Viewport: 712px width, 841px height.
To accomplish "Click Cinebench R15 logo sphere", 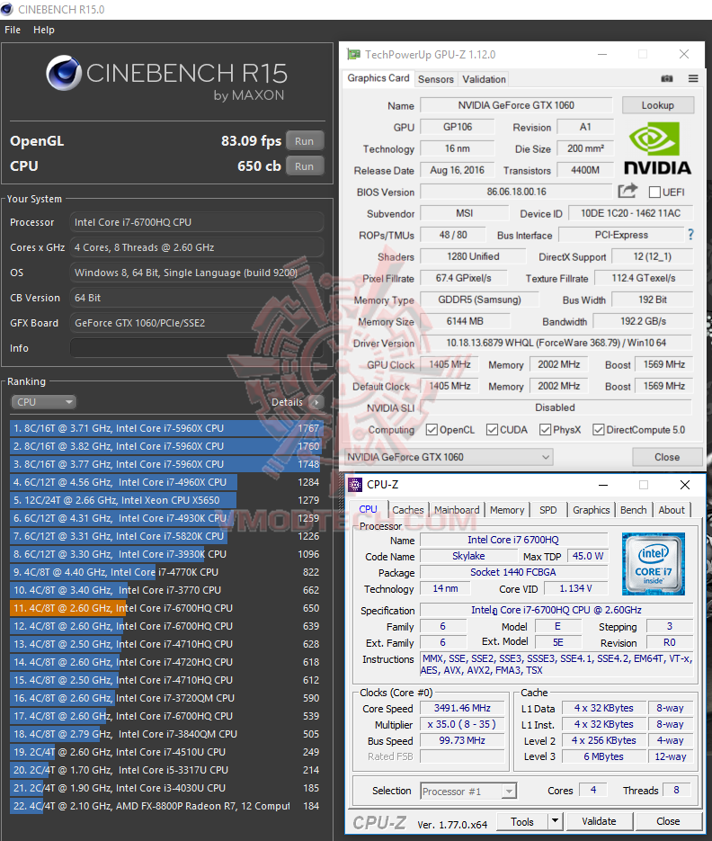I will point(63,73).
